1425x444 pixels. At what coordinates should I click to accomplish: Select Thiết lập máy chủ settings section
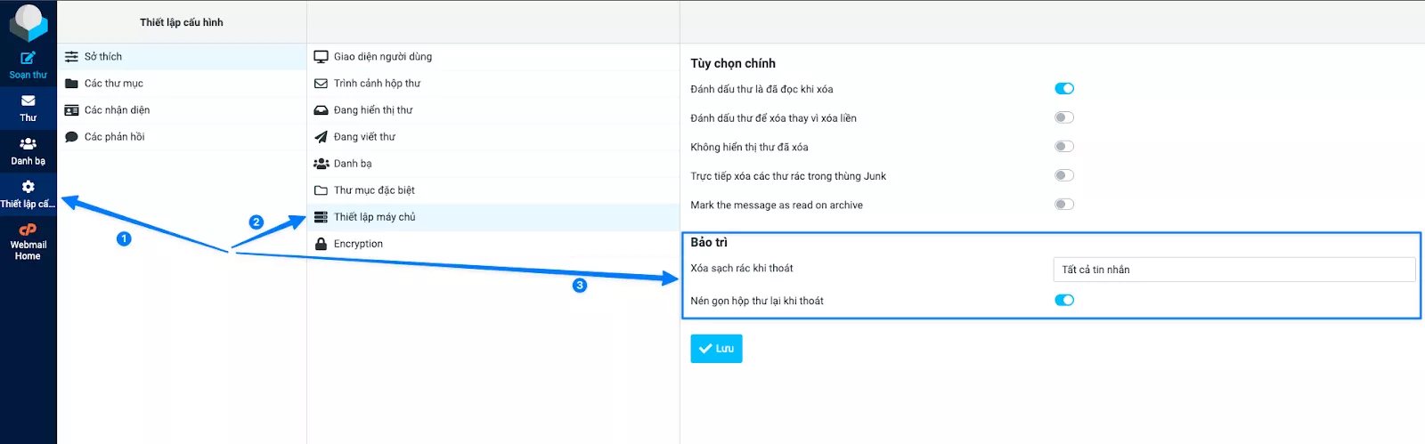click(x=374, y=217)
